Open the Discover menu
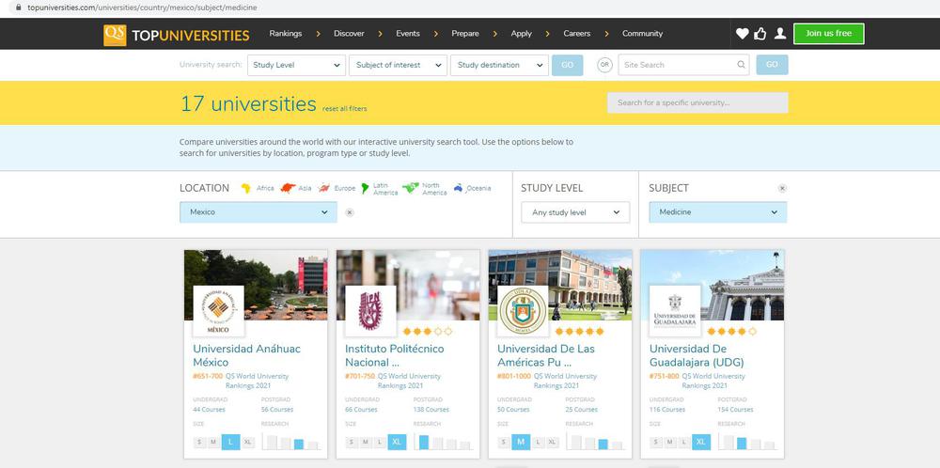Screen dimensions: 940x468 349,34
